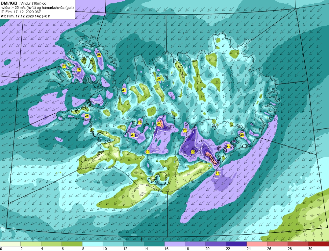Image resolution: width=329 pixels, height=251 pixels.
Task: Pick the 28–30 m/s red legend swatch
Action: 298,244
